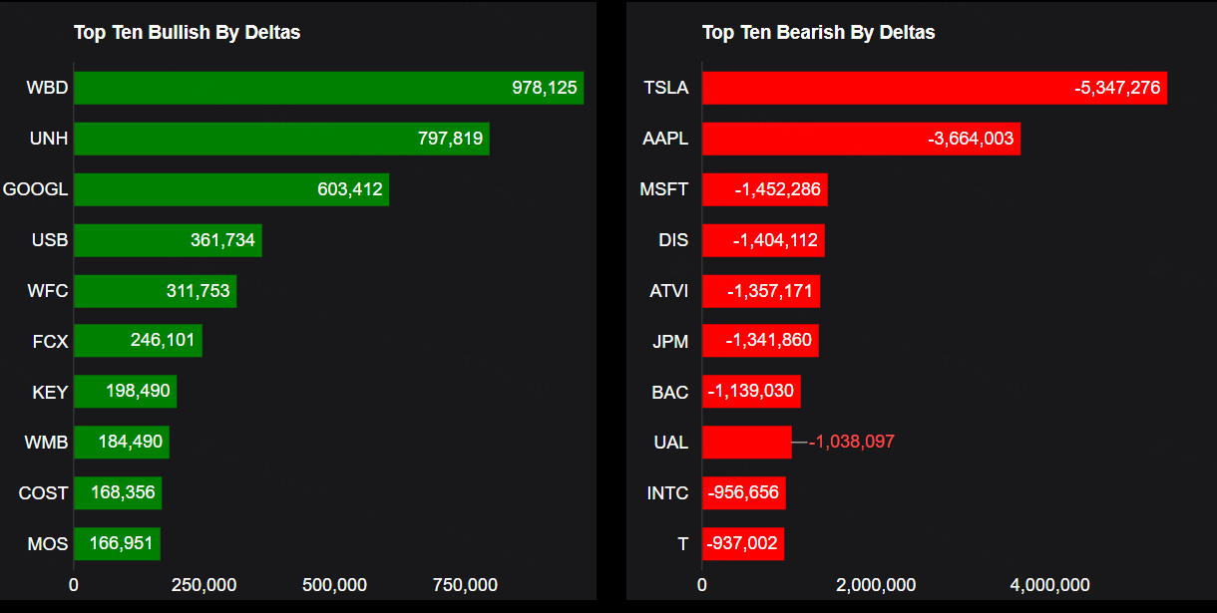The height and width of the screenshot is (613, 1217).
Task: Click the ATVI ticker label
Action: coord(669,291)
